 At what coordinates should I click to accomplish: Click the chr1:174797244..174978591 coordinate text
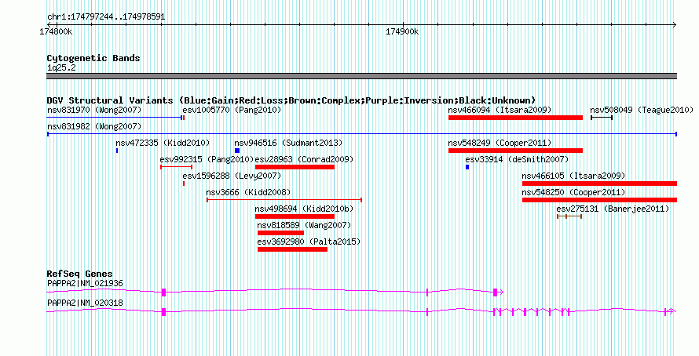click(106, 17)
